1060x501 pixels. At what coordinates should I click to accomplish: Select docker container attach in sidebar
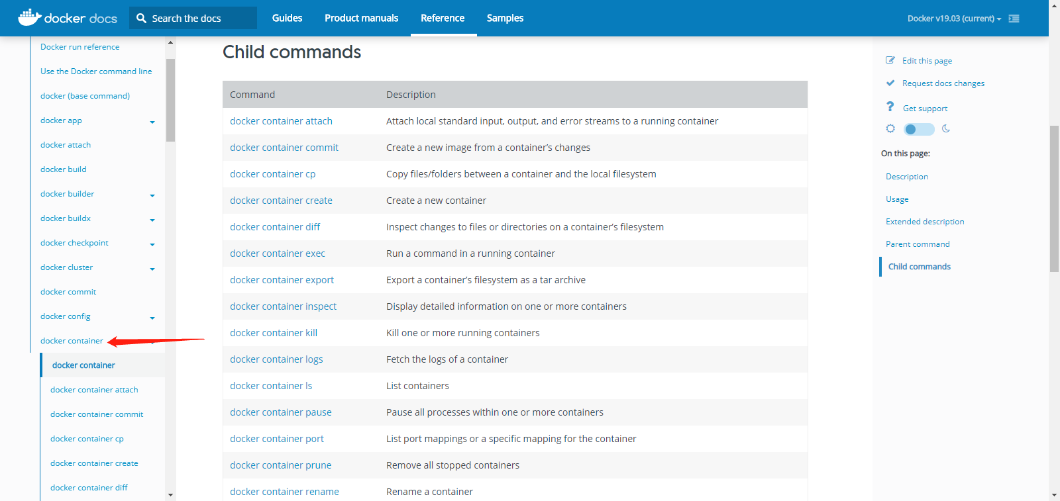pyautogui.click(x=94, y=390)
